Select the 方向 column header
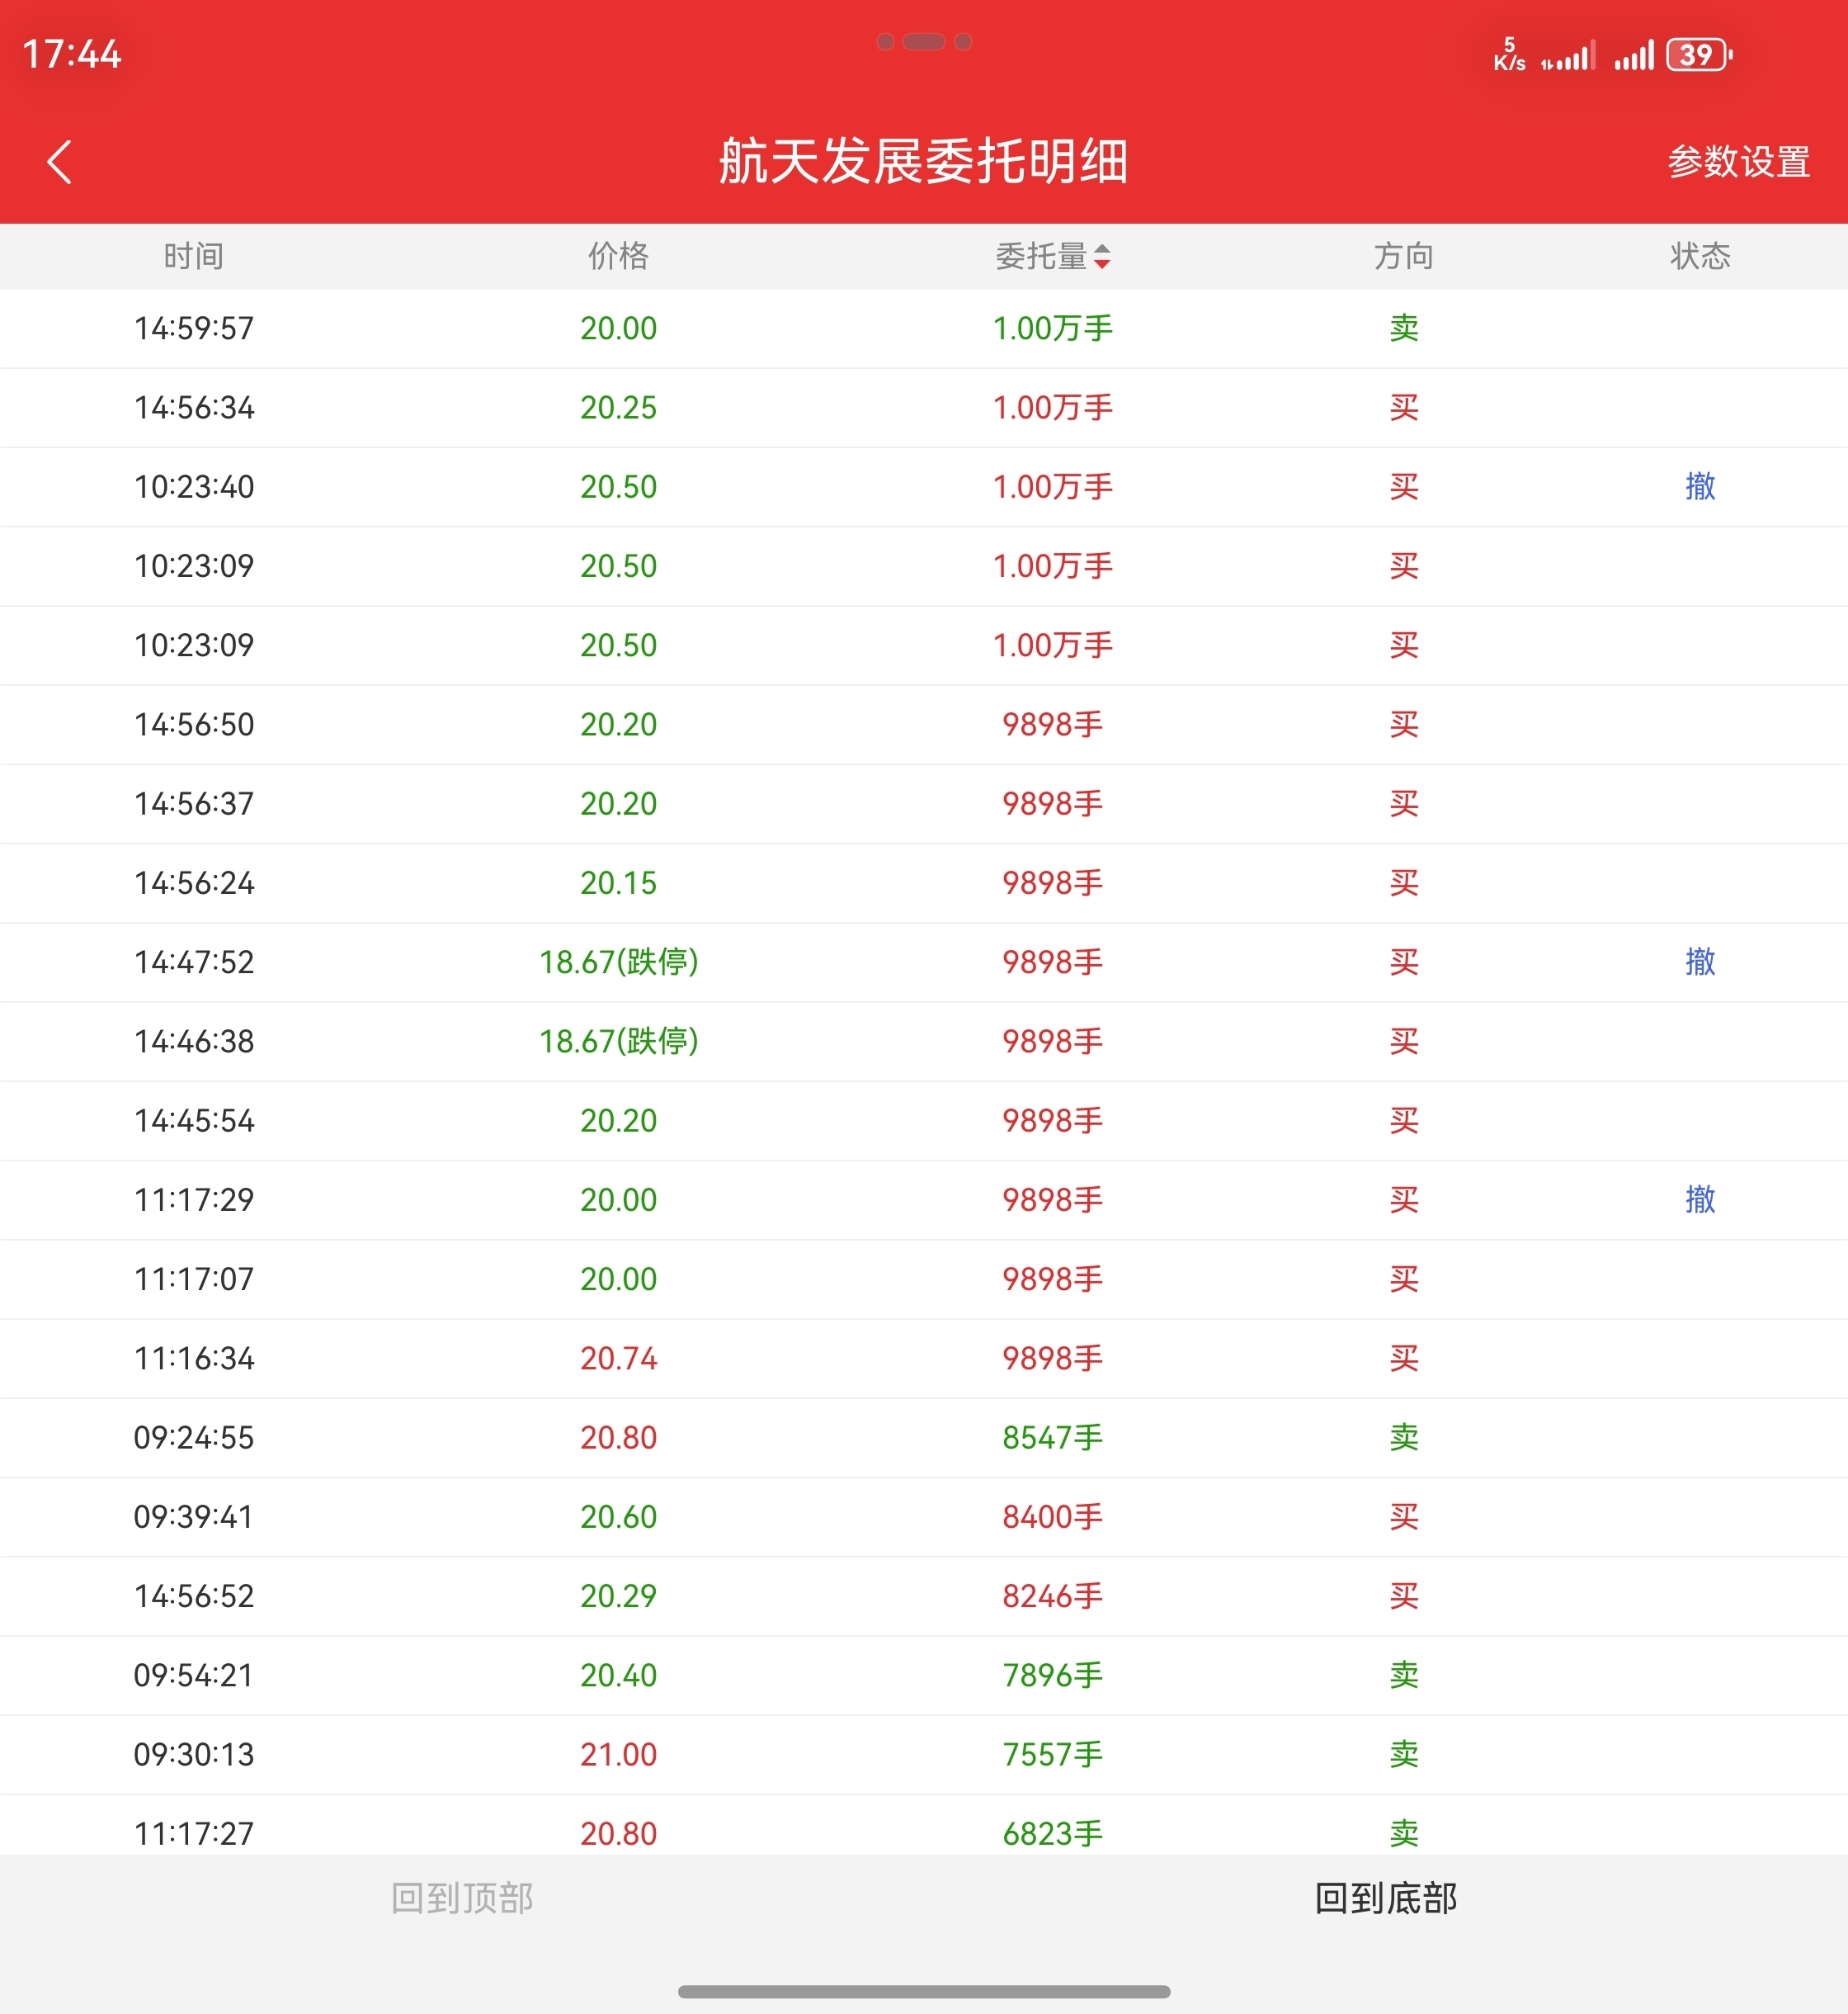Viewport: 1848px width, 2014px height. pos(1403,256)
